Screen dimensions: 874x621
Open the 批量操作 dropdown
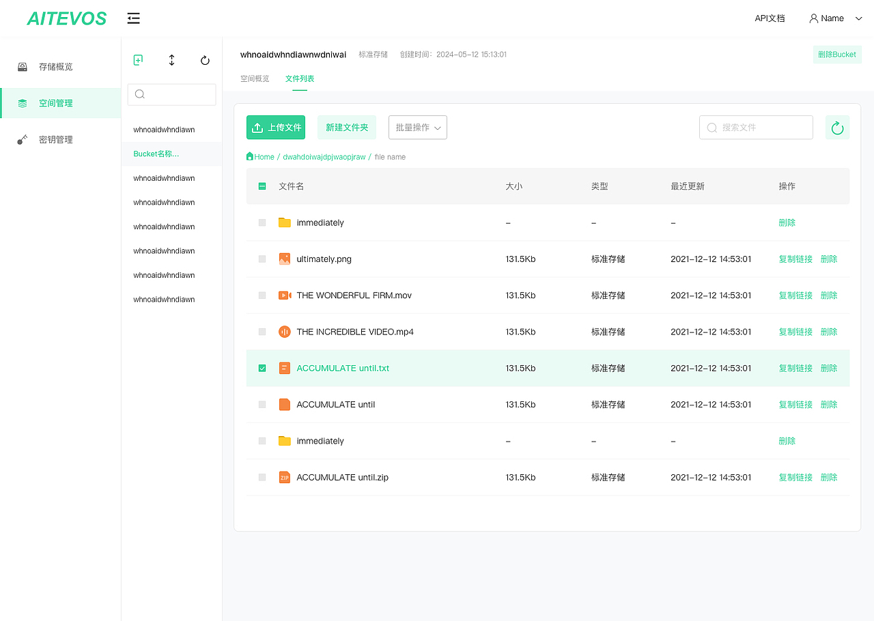(418, 128)
